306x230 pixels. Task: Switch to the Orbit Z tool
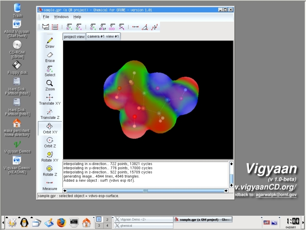pos(50,142)
